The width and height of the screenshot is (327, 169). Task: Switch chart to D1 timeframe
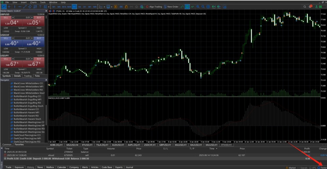tap(84, 7)
